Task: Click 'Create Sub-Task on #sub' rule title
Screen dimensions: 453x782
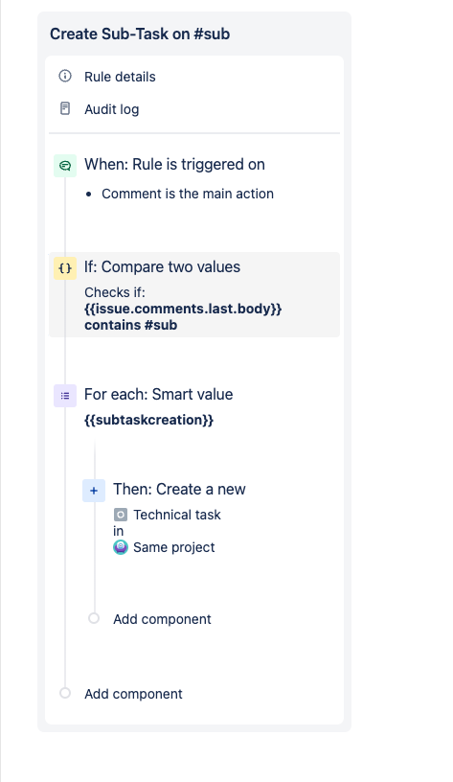Action: pos(140,34)
